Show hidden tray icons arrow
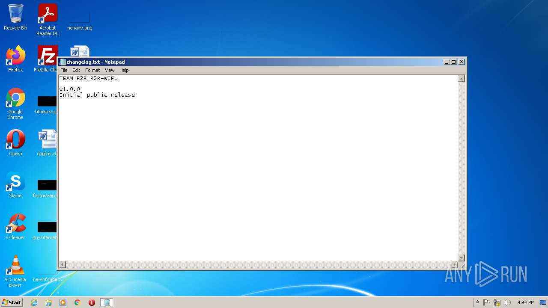 coord(477,302)
